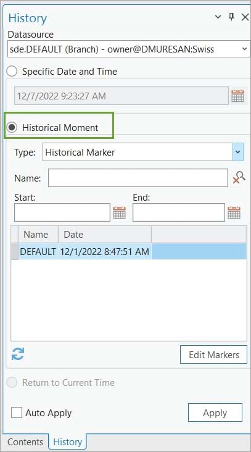Close the History pane

coord(245,17)
